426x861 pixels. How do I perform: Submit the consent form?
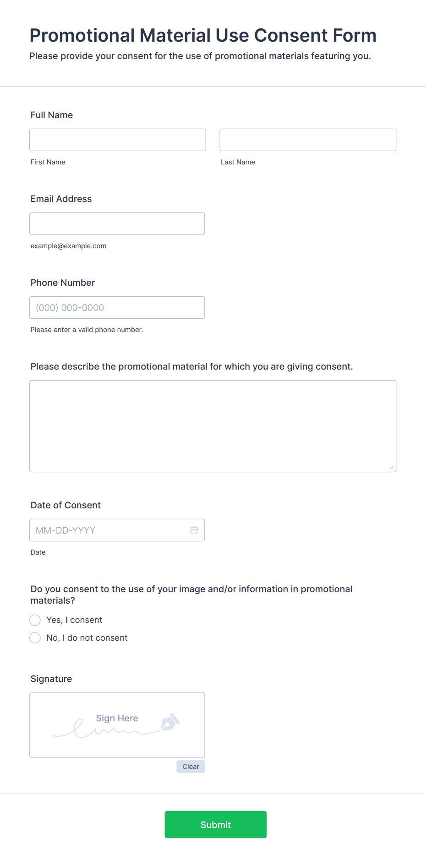click(x=216, y=824)
